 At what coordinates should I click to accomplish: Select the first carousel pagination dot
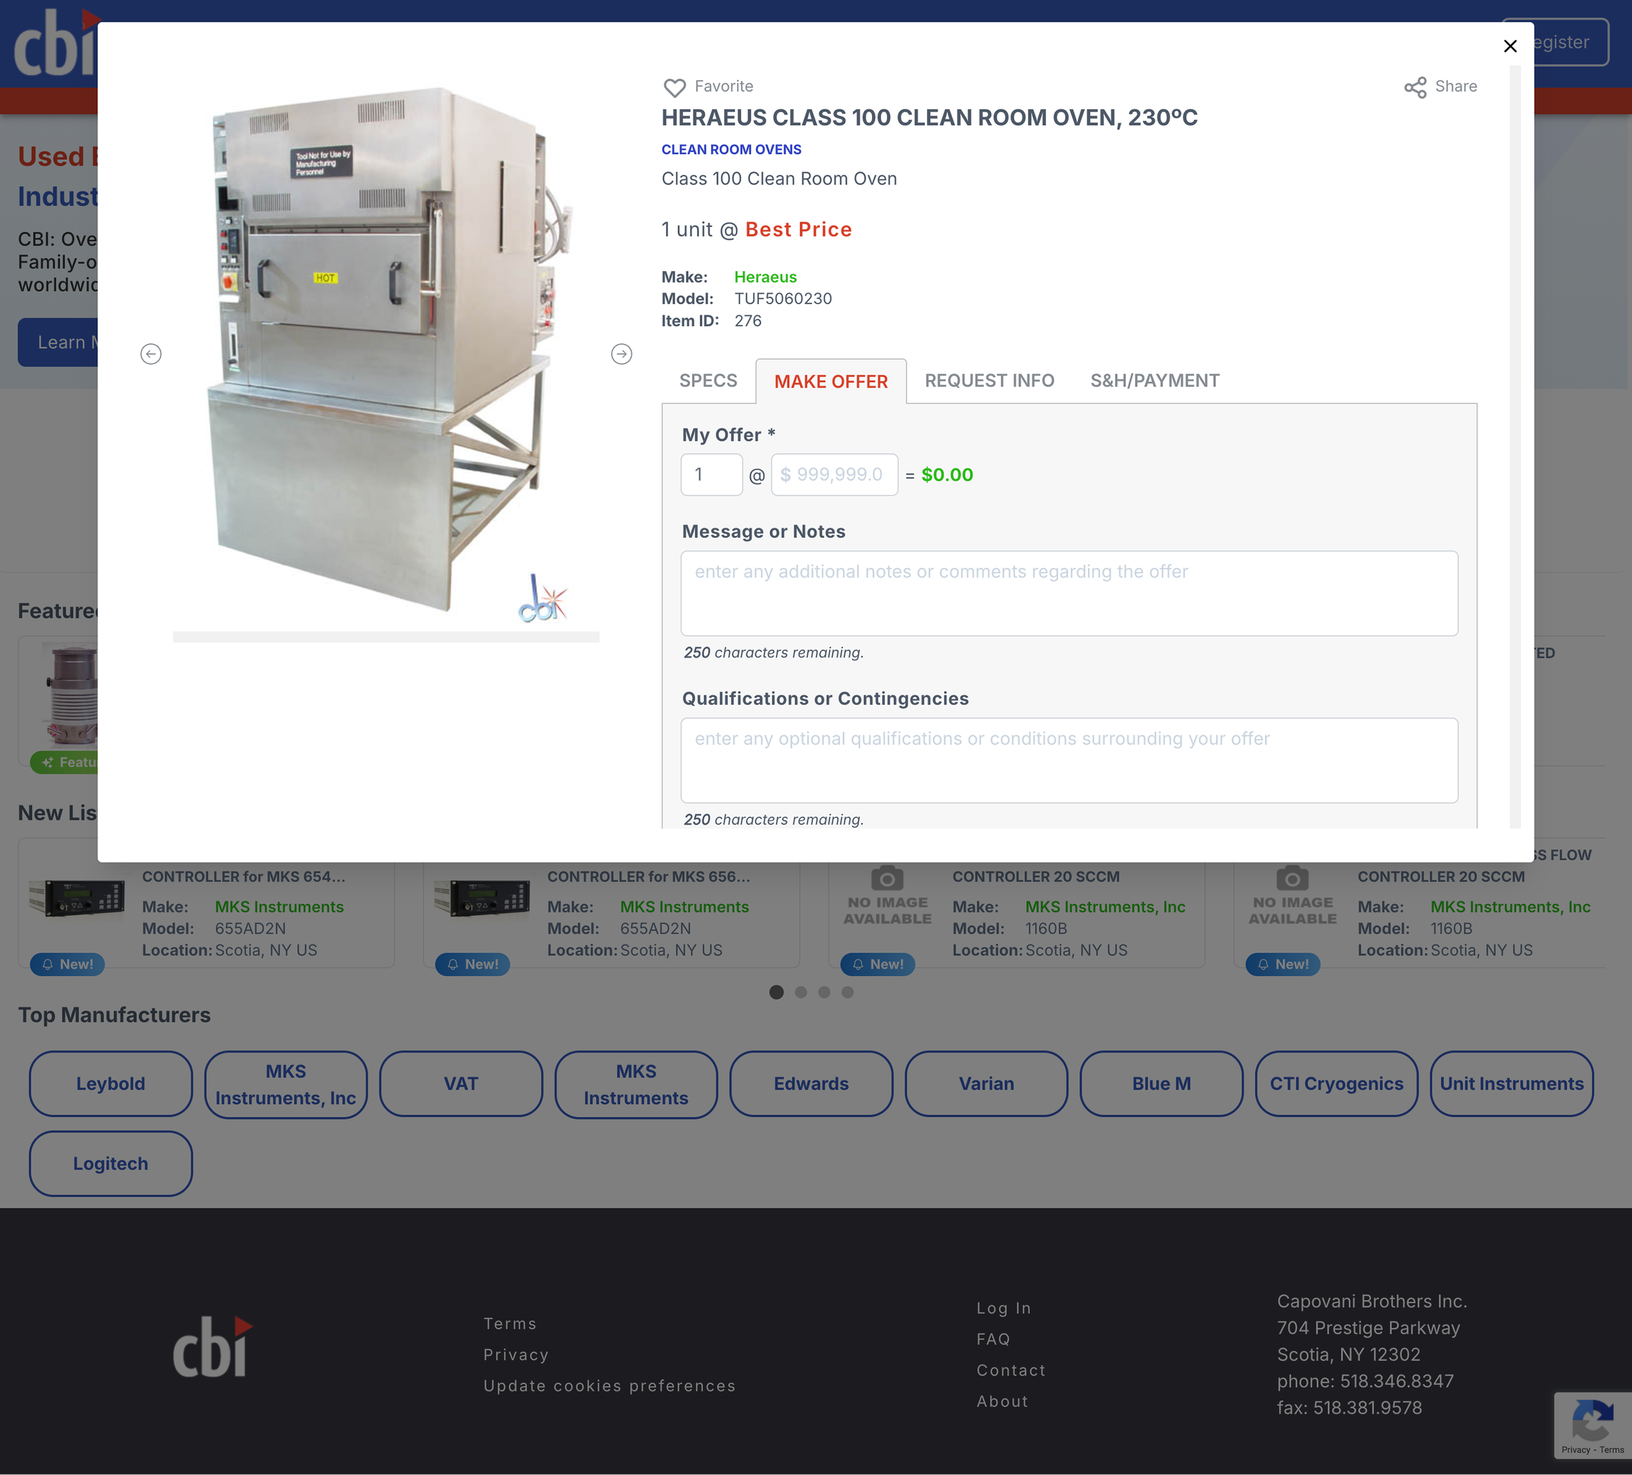point(776,991)
